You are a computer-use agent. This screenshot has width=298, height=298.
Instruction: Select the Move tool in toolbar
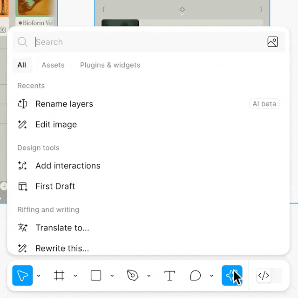pyautogui.click(x=22, y=276)
